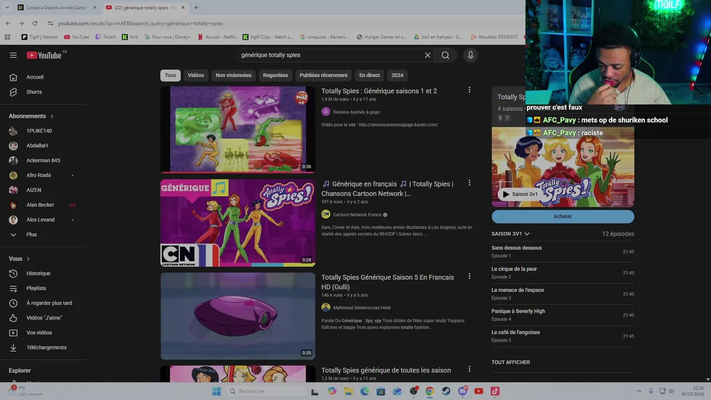Viewport: 711px width, 400px height.
Task: Switch to the 'Create a Dessins Animé' tab
Action: click(x=56, y=7)
